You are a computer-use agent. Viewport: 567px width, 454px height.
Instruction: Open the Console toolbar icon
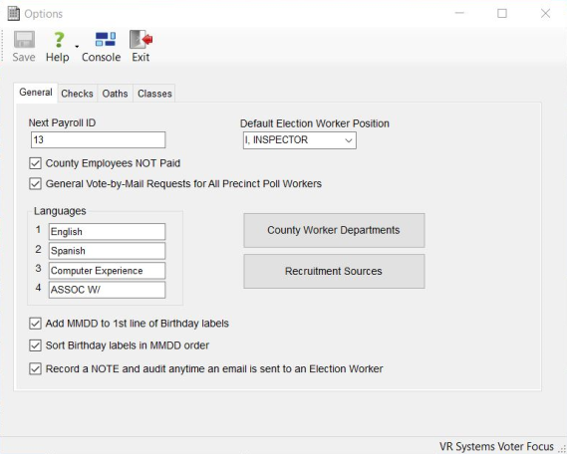(x=106, y=40)
